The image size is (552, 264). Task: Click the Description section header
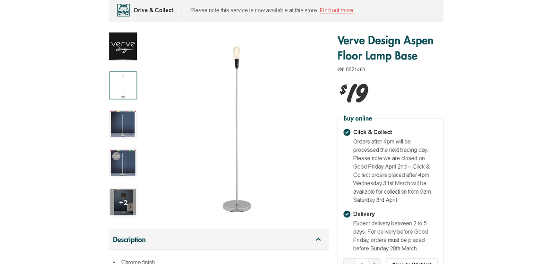[x=129, y=239]
